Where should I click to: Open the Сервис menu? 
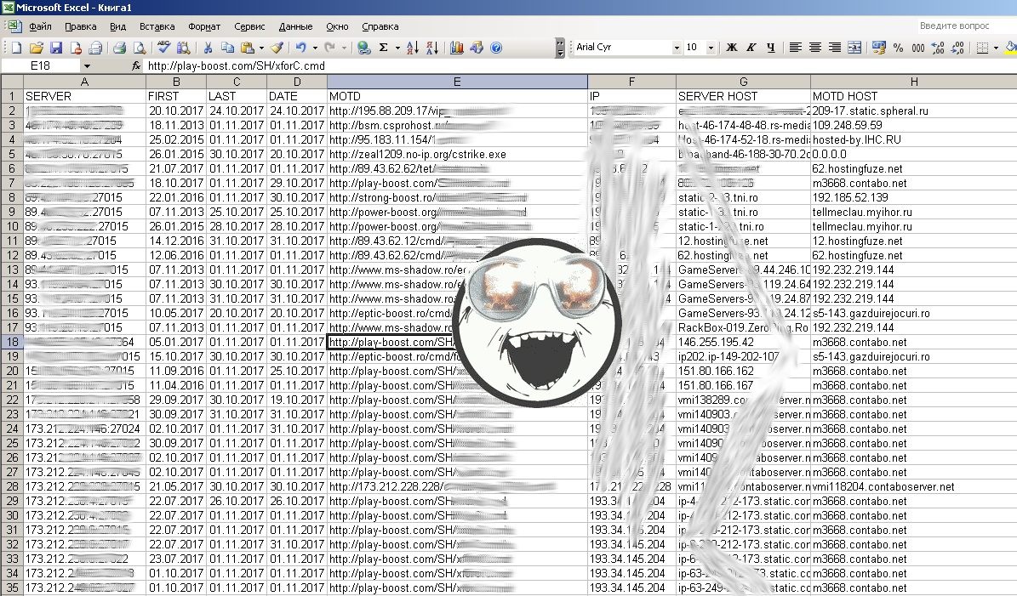[x=249, y=26]
